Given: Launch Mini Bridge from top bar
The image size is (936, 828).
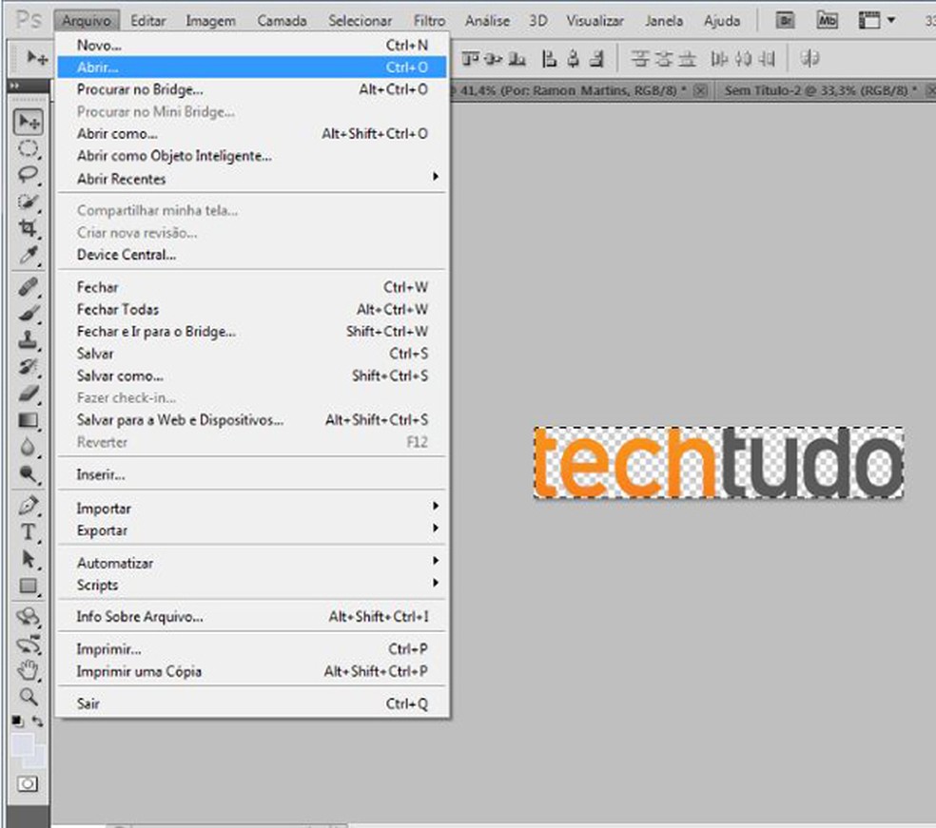Looking at the screenshot, I should coord(827,21).
